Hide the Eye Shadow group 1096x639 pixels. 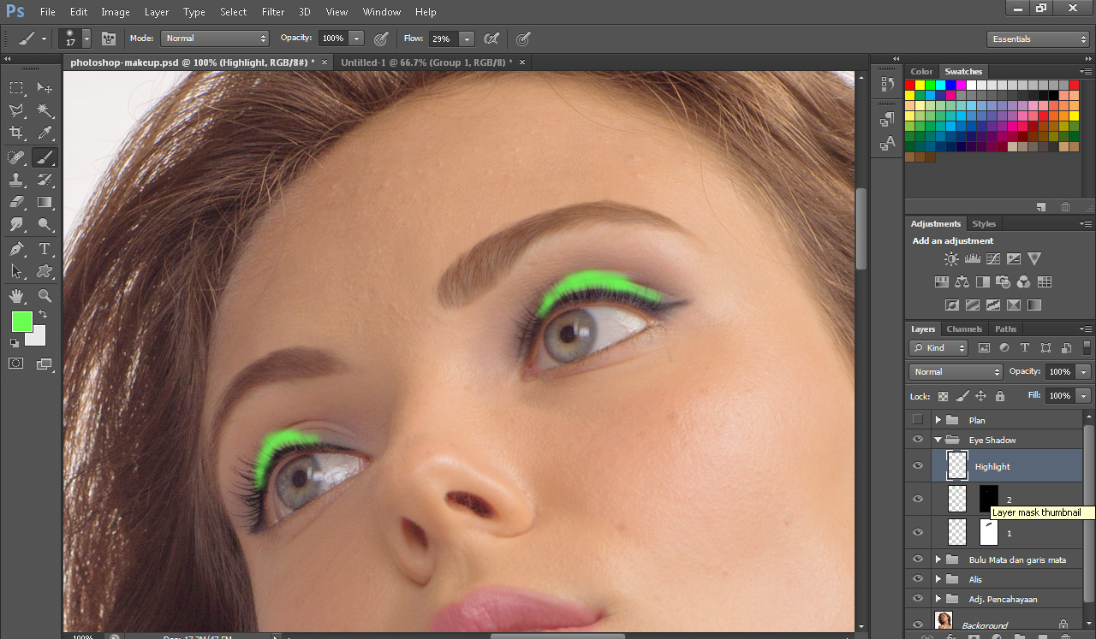pos(918,440)
